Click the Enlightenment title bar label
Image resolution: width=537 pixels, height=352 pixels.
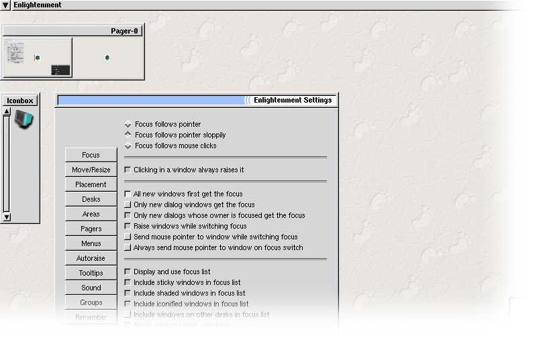tap(38, 5)
